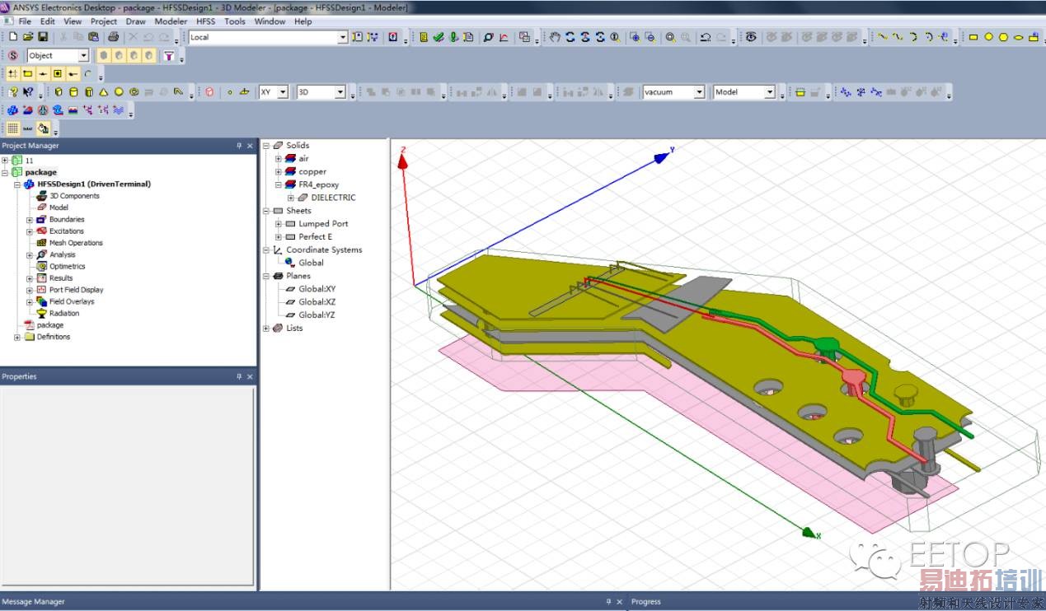Select Mesh Operations in project tree
The width and height of the screenshot is (1046, 611).
[75, 243]
